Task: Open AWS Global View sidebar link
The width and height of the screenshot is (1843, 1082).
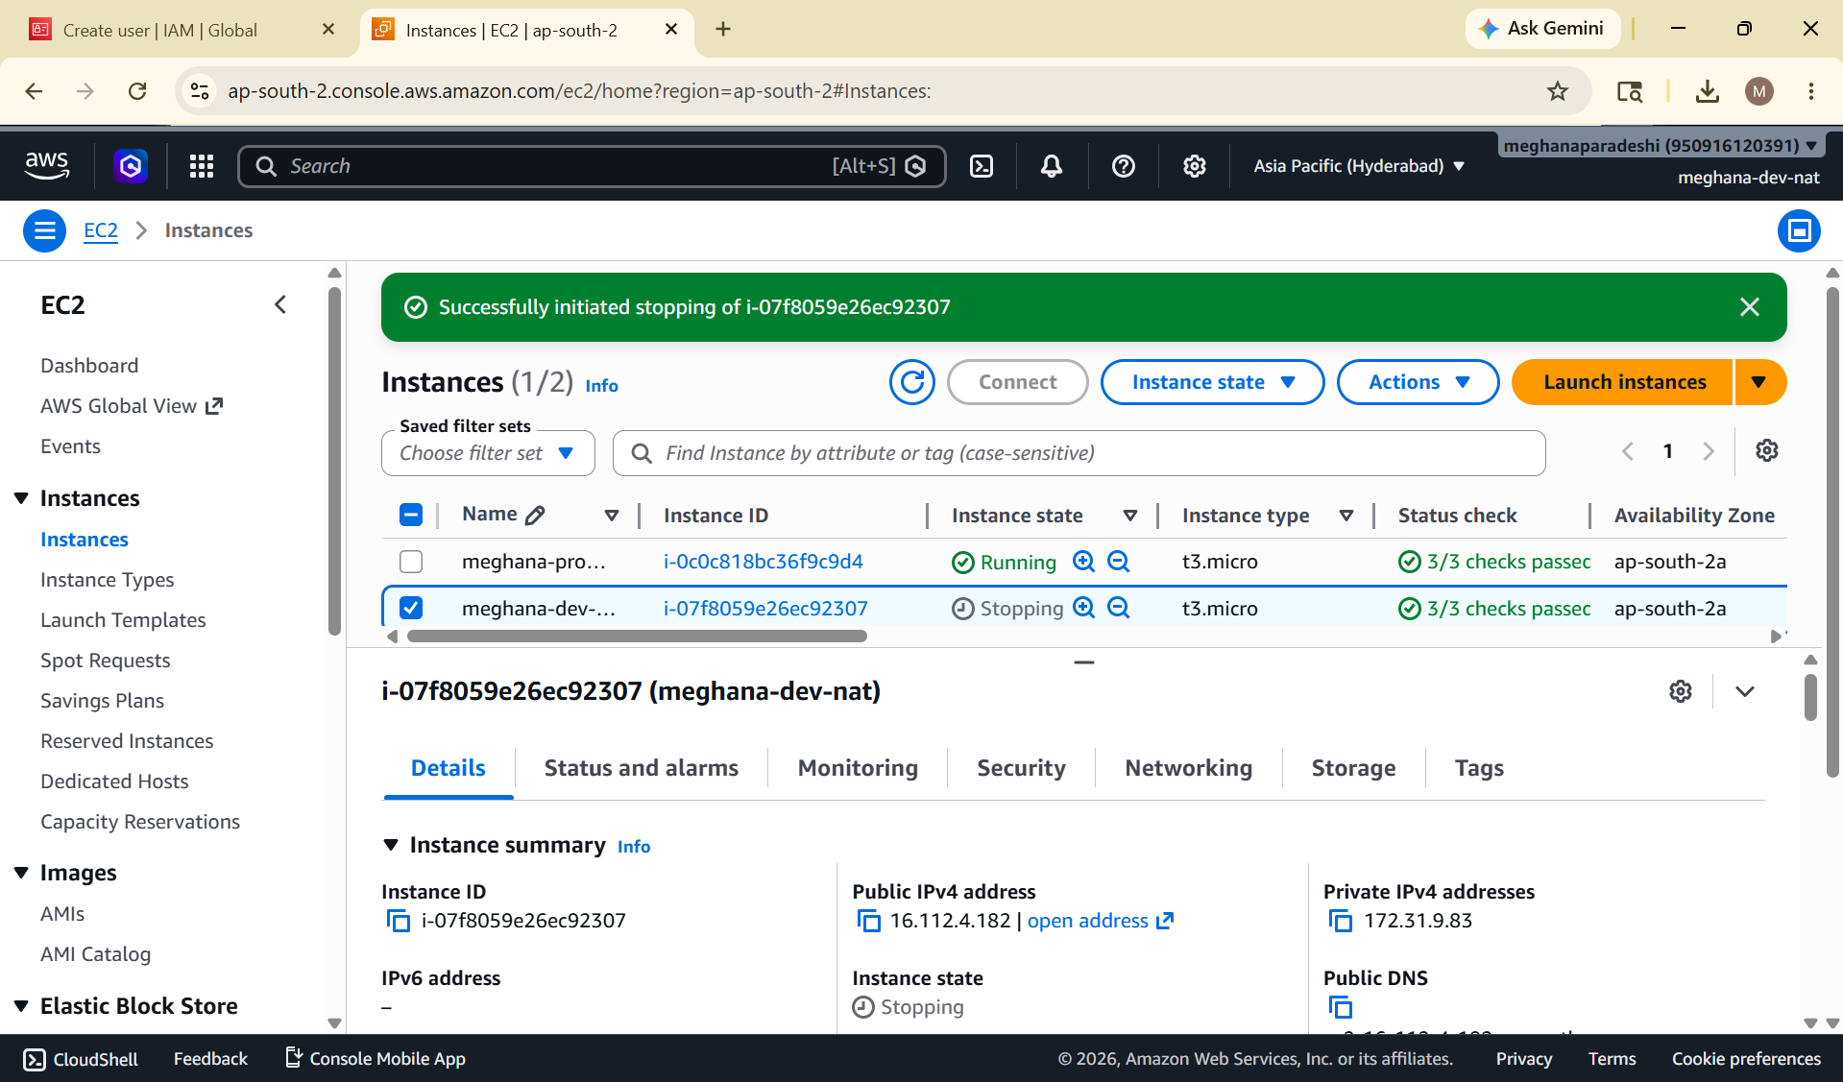Action: click(x=132, y=406)
